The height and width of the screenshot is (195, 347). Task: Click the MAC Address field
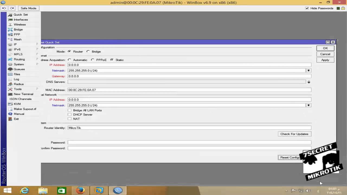coord(189,90)
